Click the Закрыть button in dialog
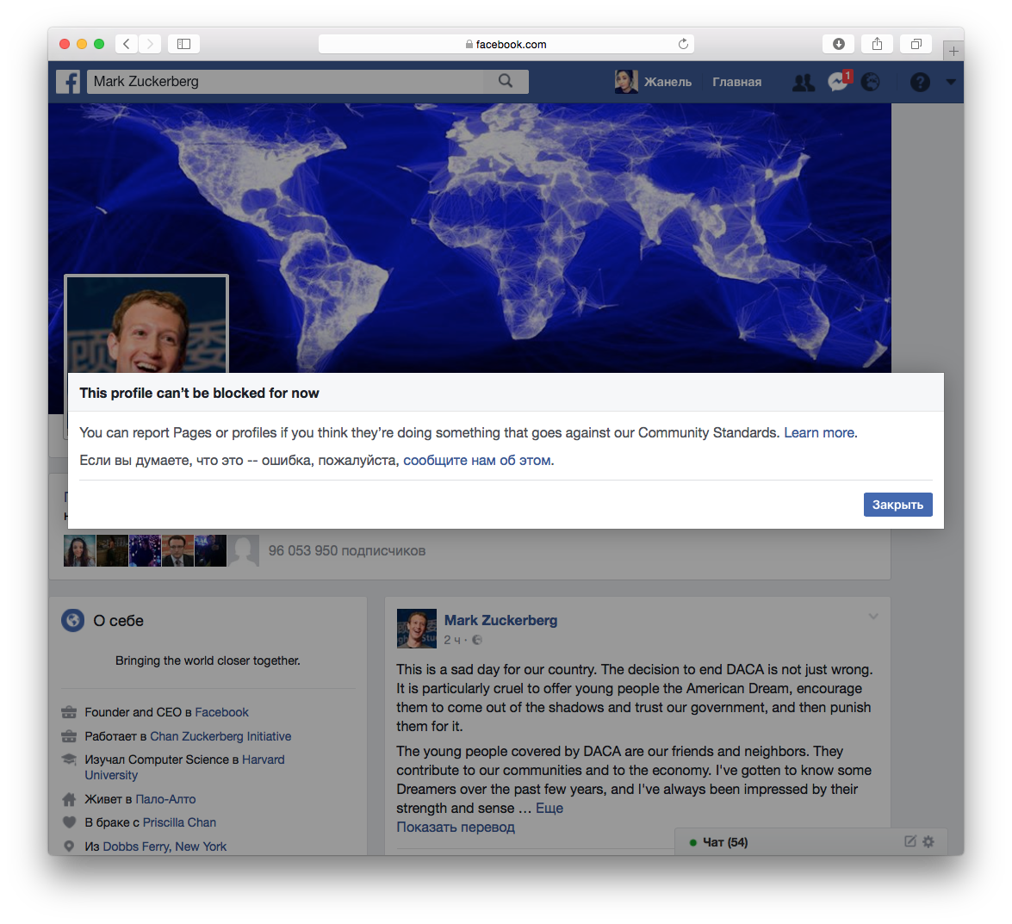This screenshot has height=924, width=1012. [897, 505]
